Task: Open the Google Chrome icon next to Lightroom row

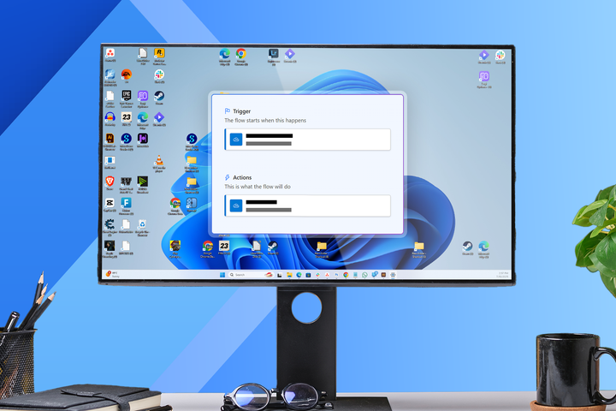Action: pos(240,53)
